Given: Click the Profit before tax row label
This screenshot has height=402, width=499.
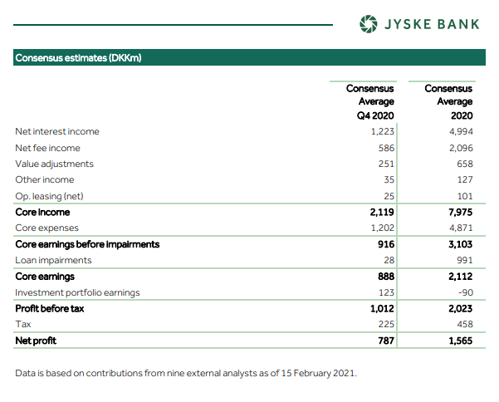Looking at the screenshot, I should pyautogui.click(x=50, y=308).
